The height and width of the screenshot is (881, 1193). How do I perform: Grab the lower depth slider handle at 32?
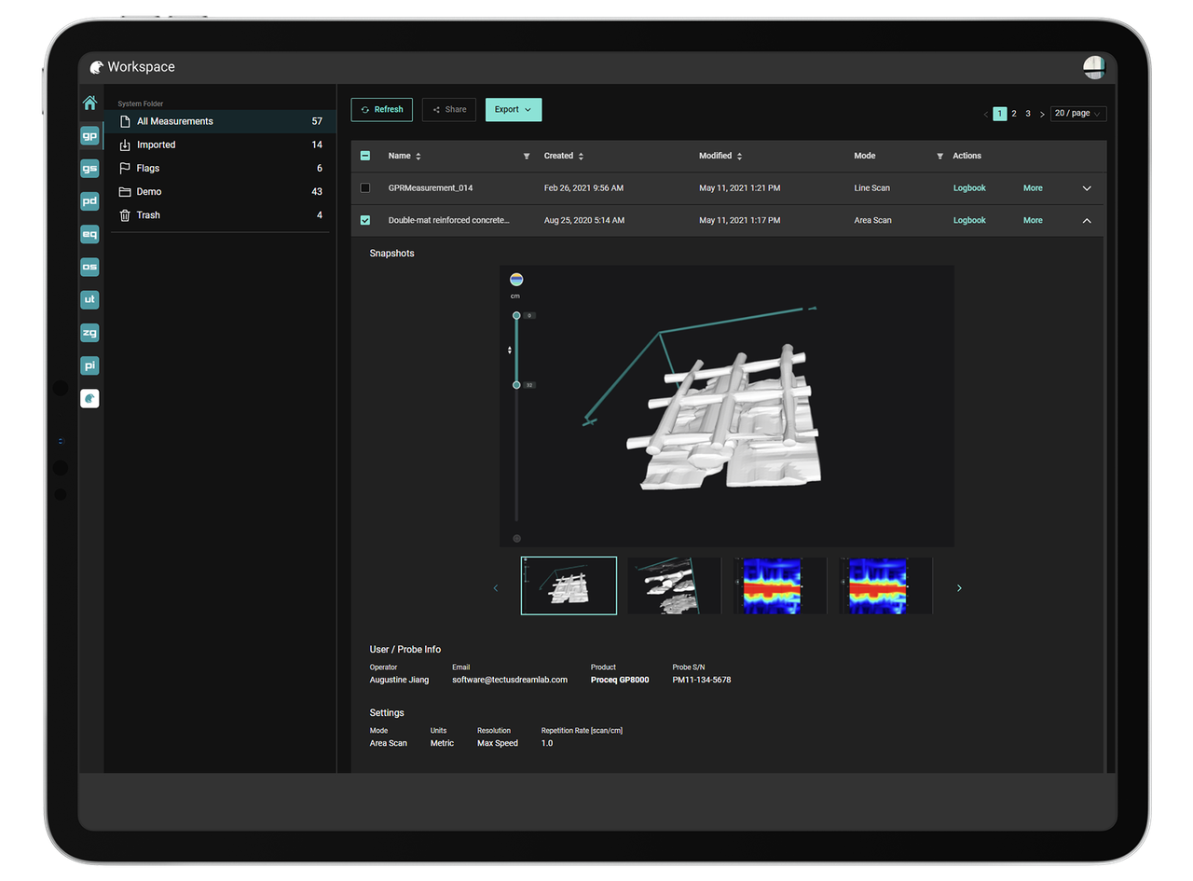tap(516, 384)
